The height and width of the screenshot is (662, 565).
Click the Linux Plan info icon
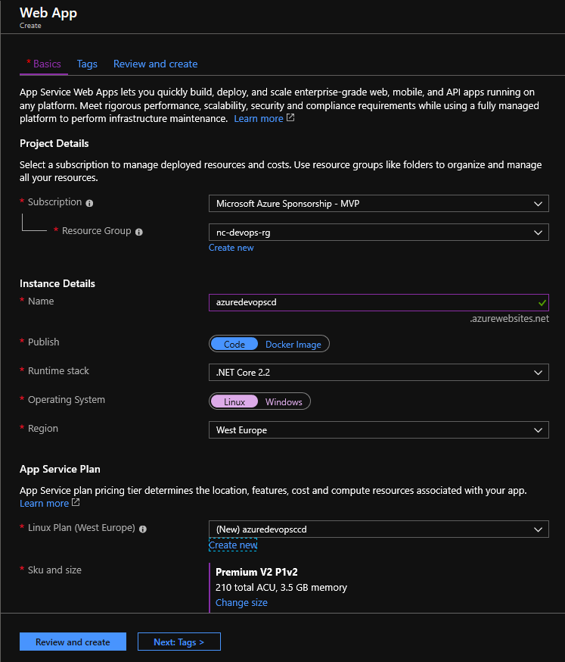coord(143,529)
